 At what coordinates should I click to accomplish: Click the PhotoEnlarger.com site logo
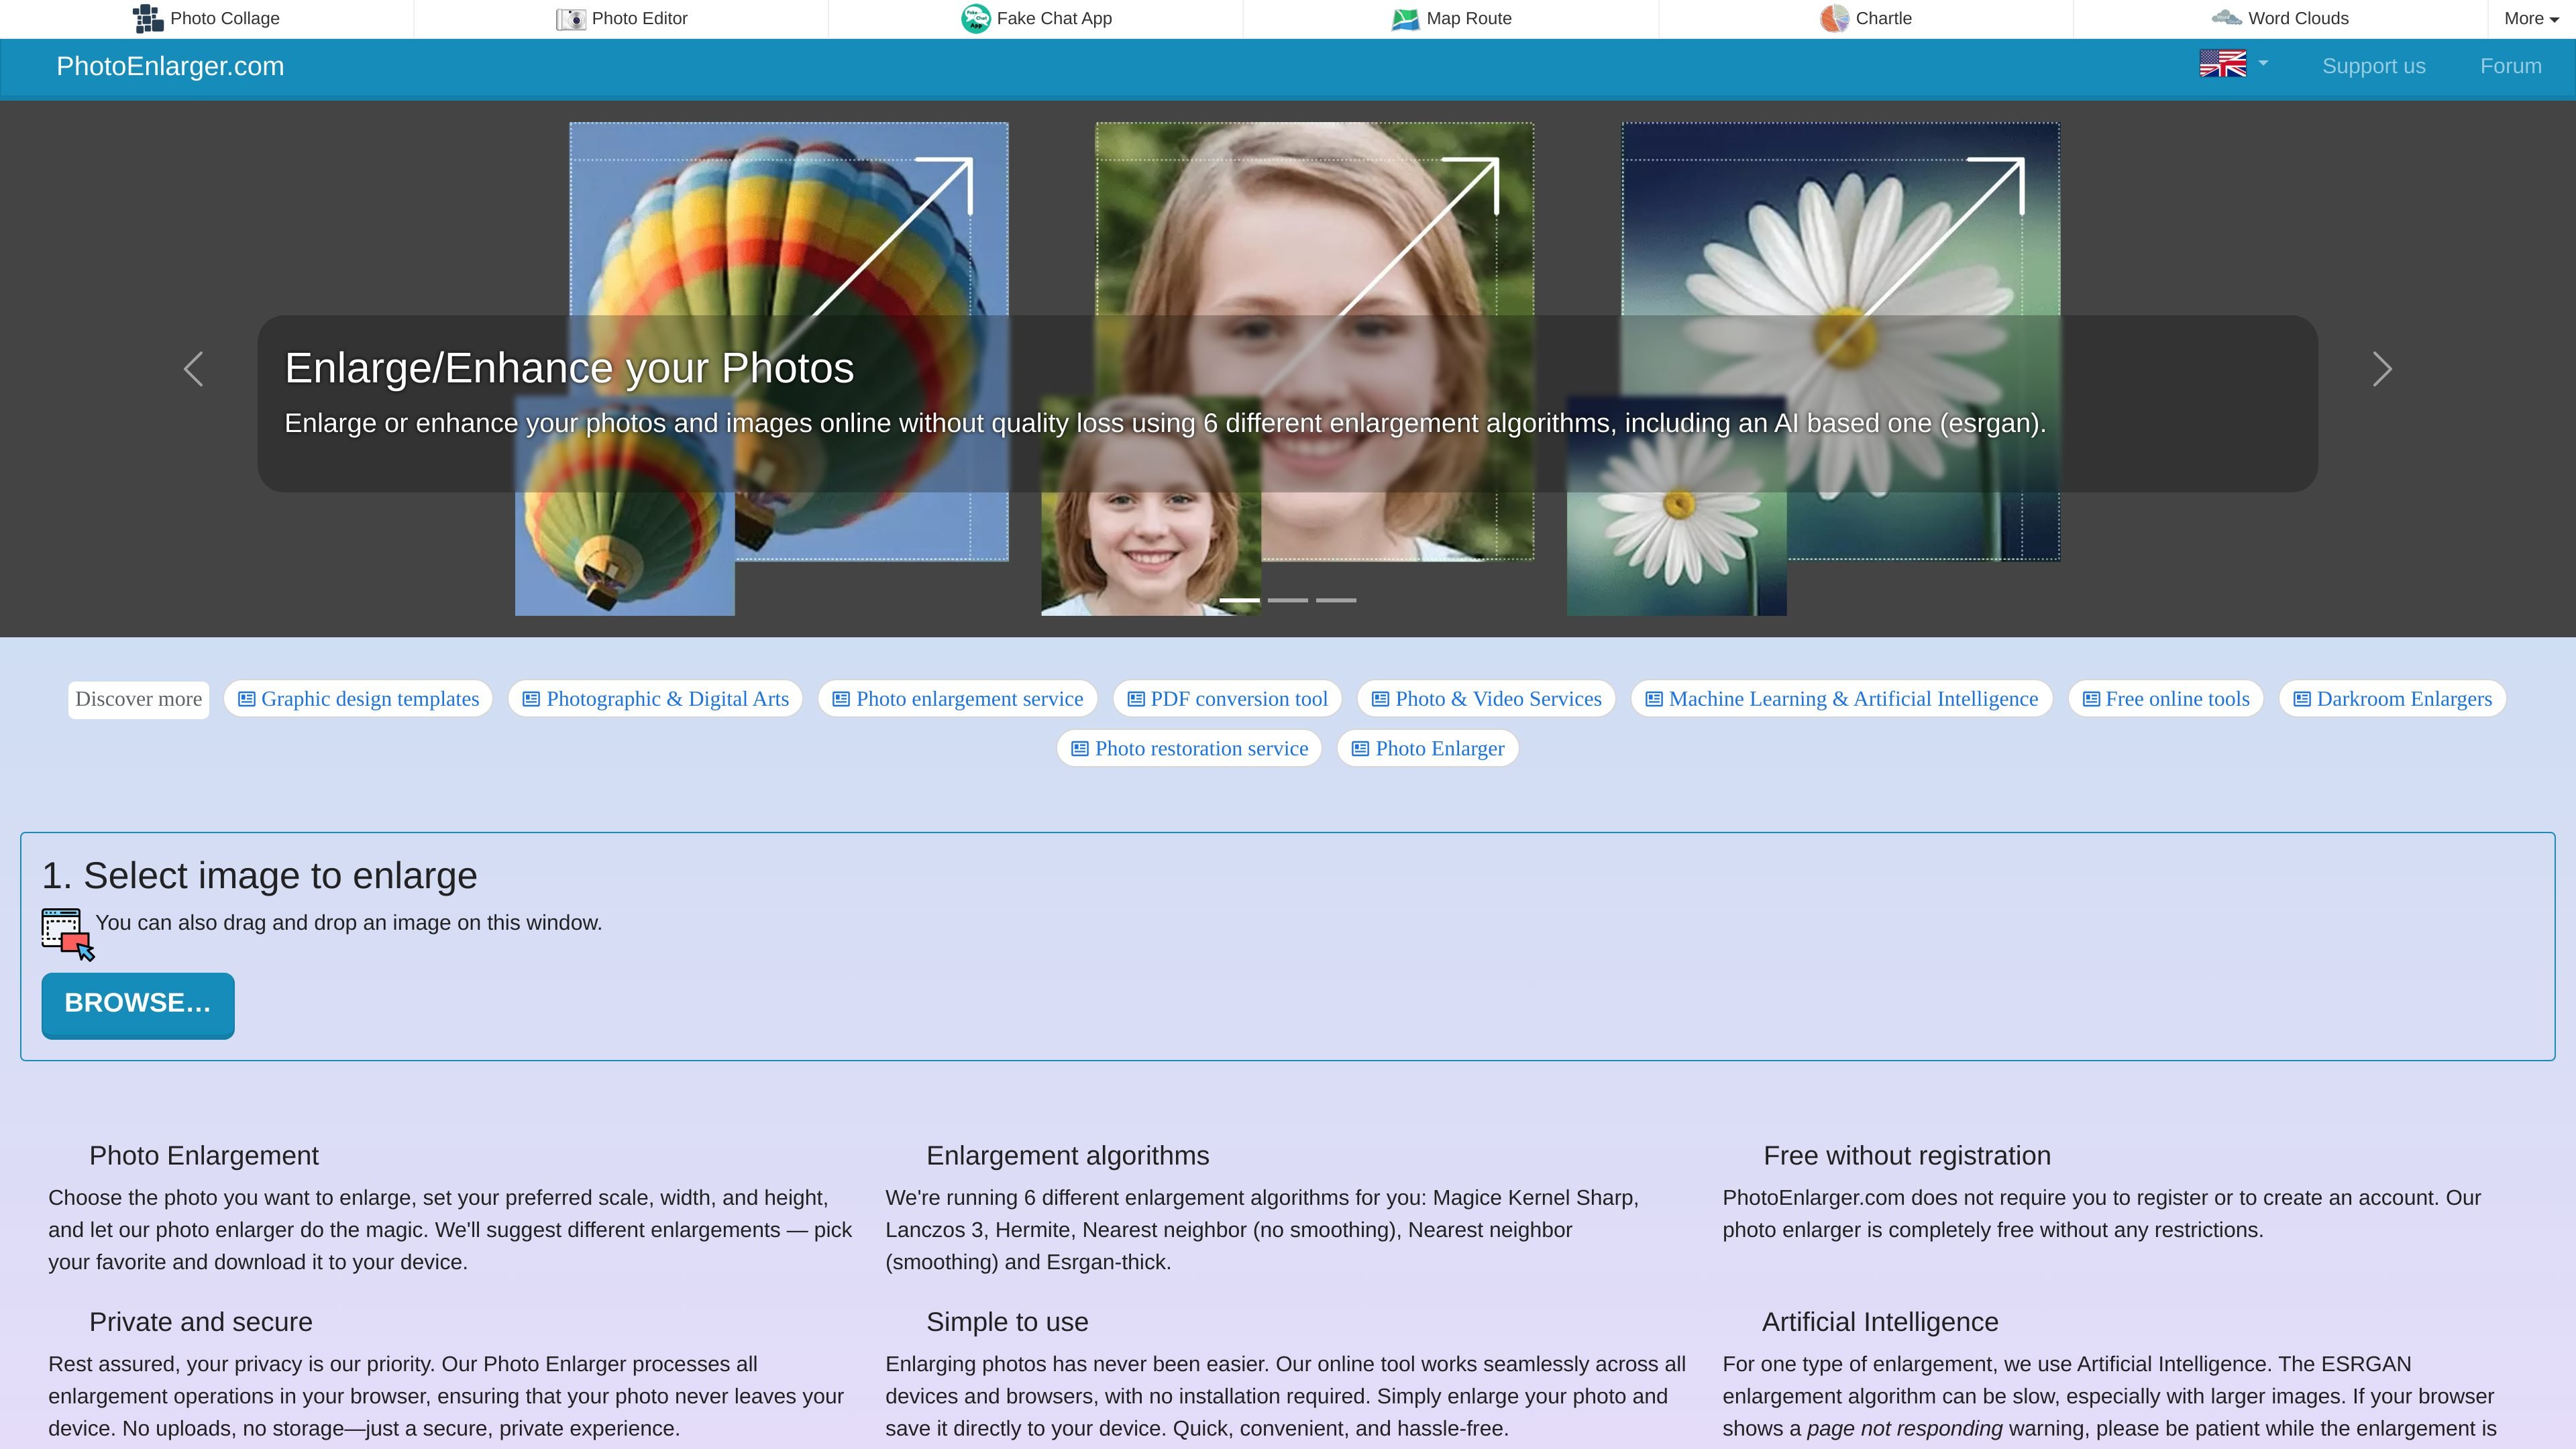point(170,66)
